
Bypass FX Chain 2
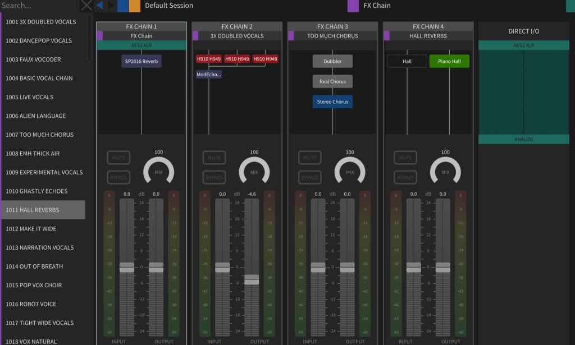click(214, 177)
